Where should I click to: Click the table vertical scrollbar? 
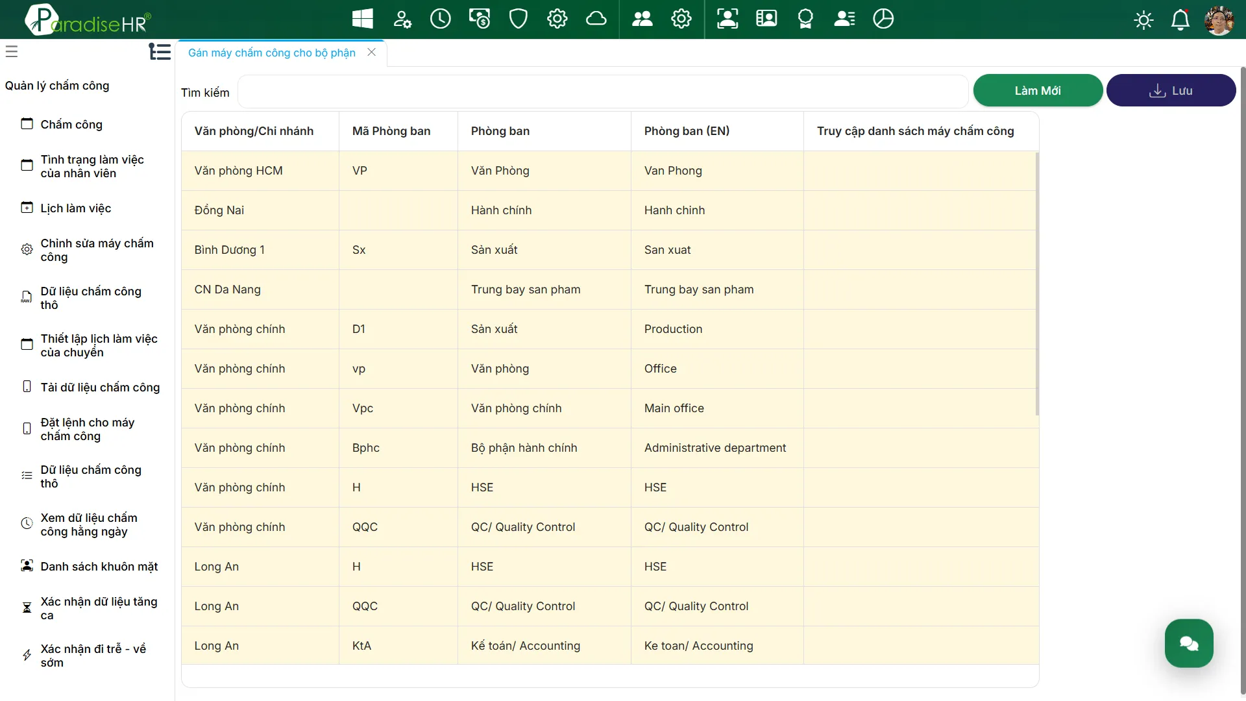[1037, 284]
